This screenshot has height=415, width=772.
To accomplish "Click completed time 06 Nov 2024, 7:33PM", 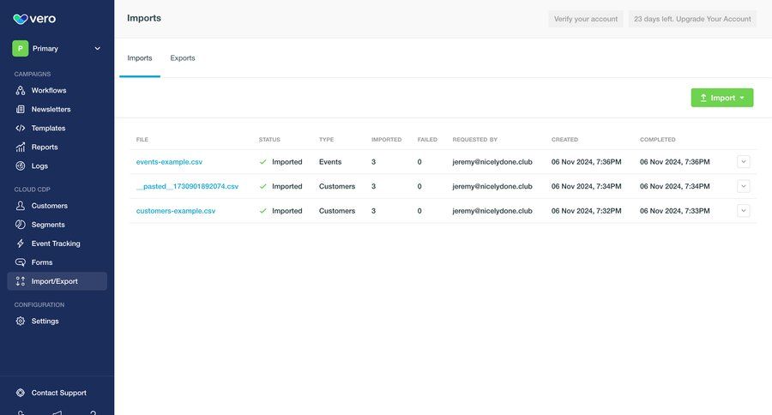I will tap(675, 211).
